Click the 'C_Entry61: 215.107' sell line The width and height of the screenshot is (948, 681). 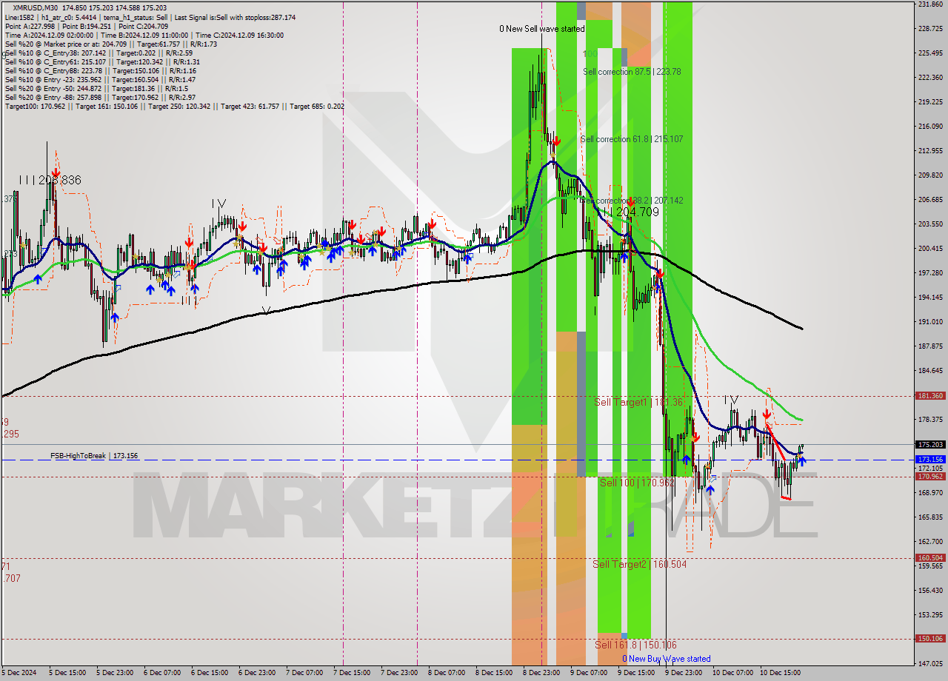click(x=102, y=61)
